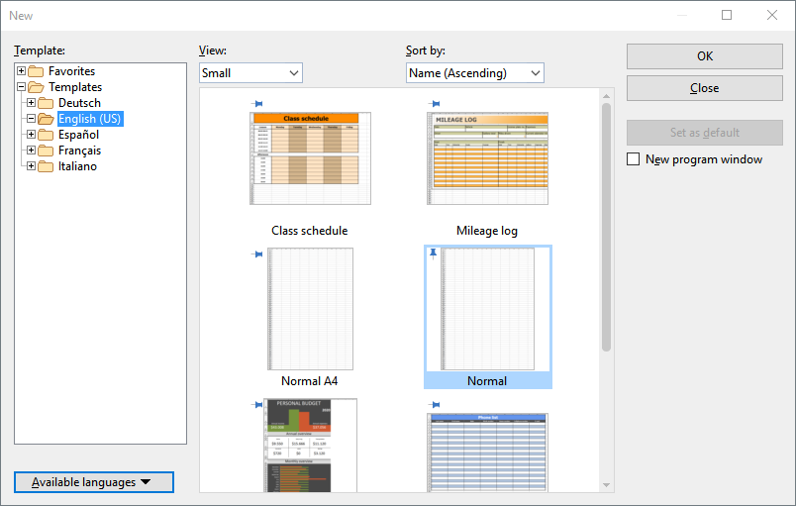Select the Normal template thumbnail
The height and width of the screenshot is (506, 796).
[487, 309]
